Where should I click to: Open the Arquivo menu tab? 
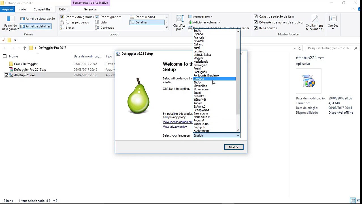click(x=7, y=9)
